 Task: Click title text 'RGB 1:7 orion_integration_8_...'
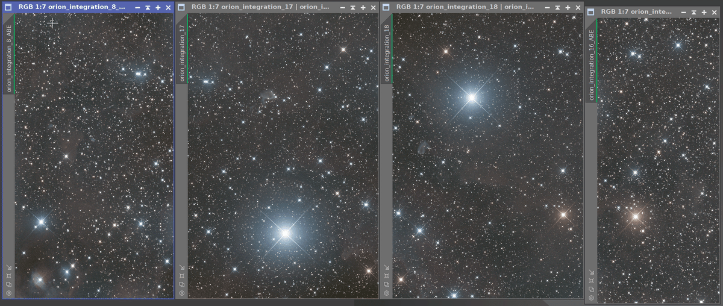pos(72,7)
